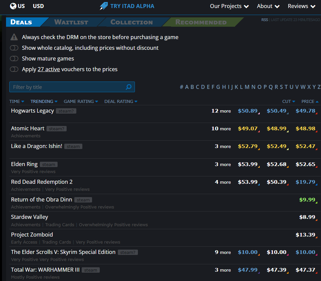321x281 pixels.
Task: Click the DRM warning triangle icon
Action: tap(14, 37)
